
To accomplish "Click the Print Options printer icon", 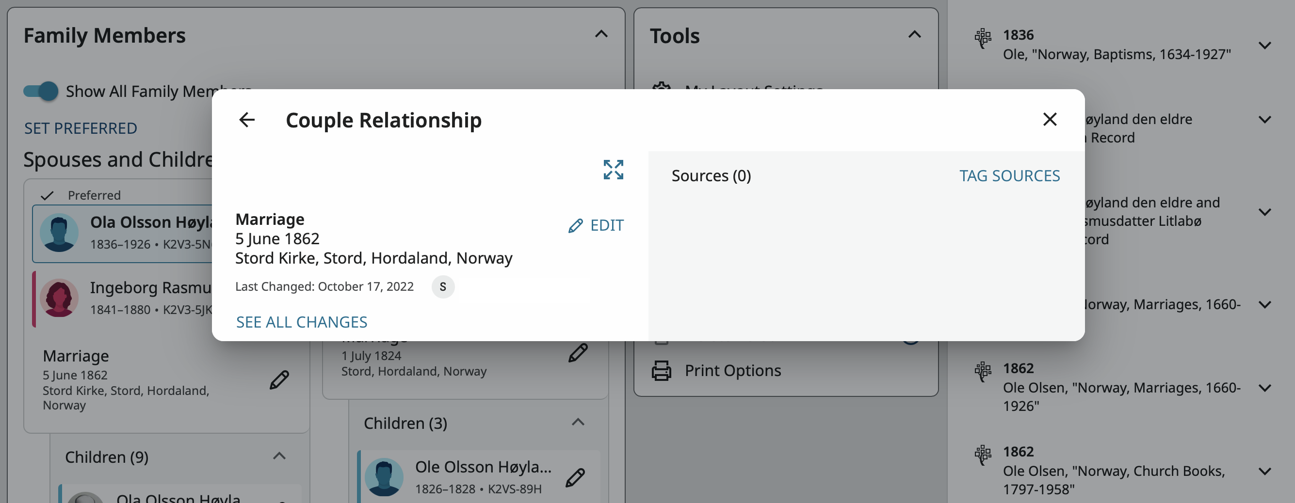I will [662, 371].
